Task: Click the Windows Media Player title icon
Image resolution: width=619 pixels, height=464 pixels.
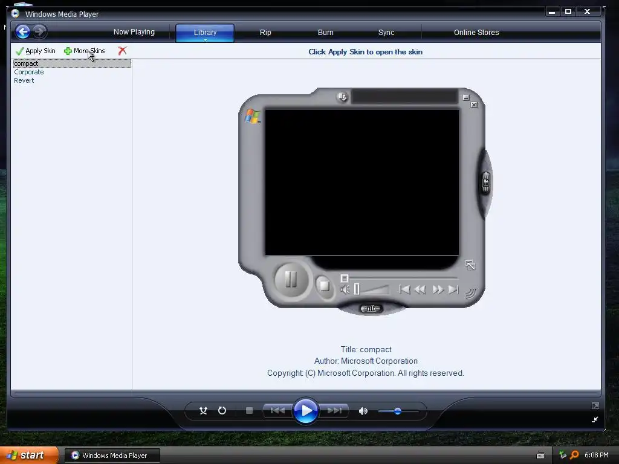Action: 15,13
